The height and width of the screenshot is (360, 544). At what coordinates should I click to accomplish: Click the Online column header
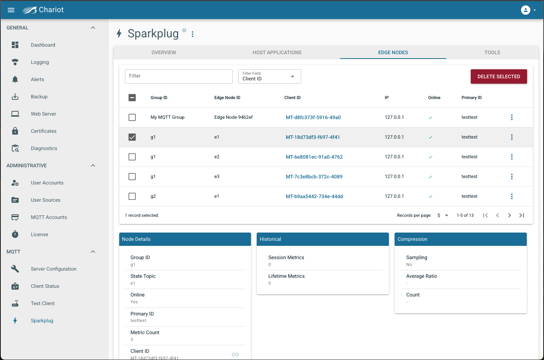coord(434,98)
